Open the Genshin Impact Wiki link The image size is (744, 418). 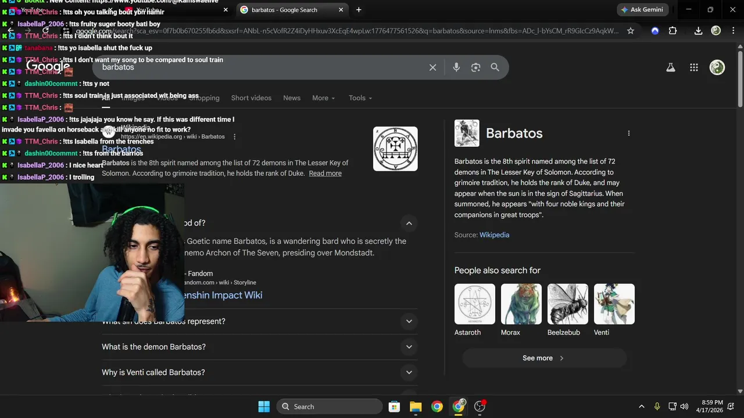pyautogui.click(x=223, y=295)
